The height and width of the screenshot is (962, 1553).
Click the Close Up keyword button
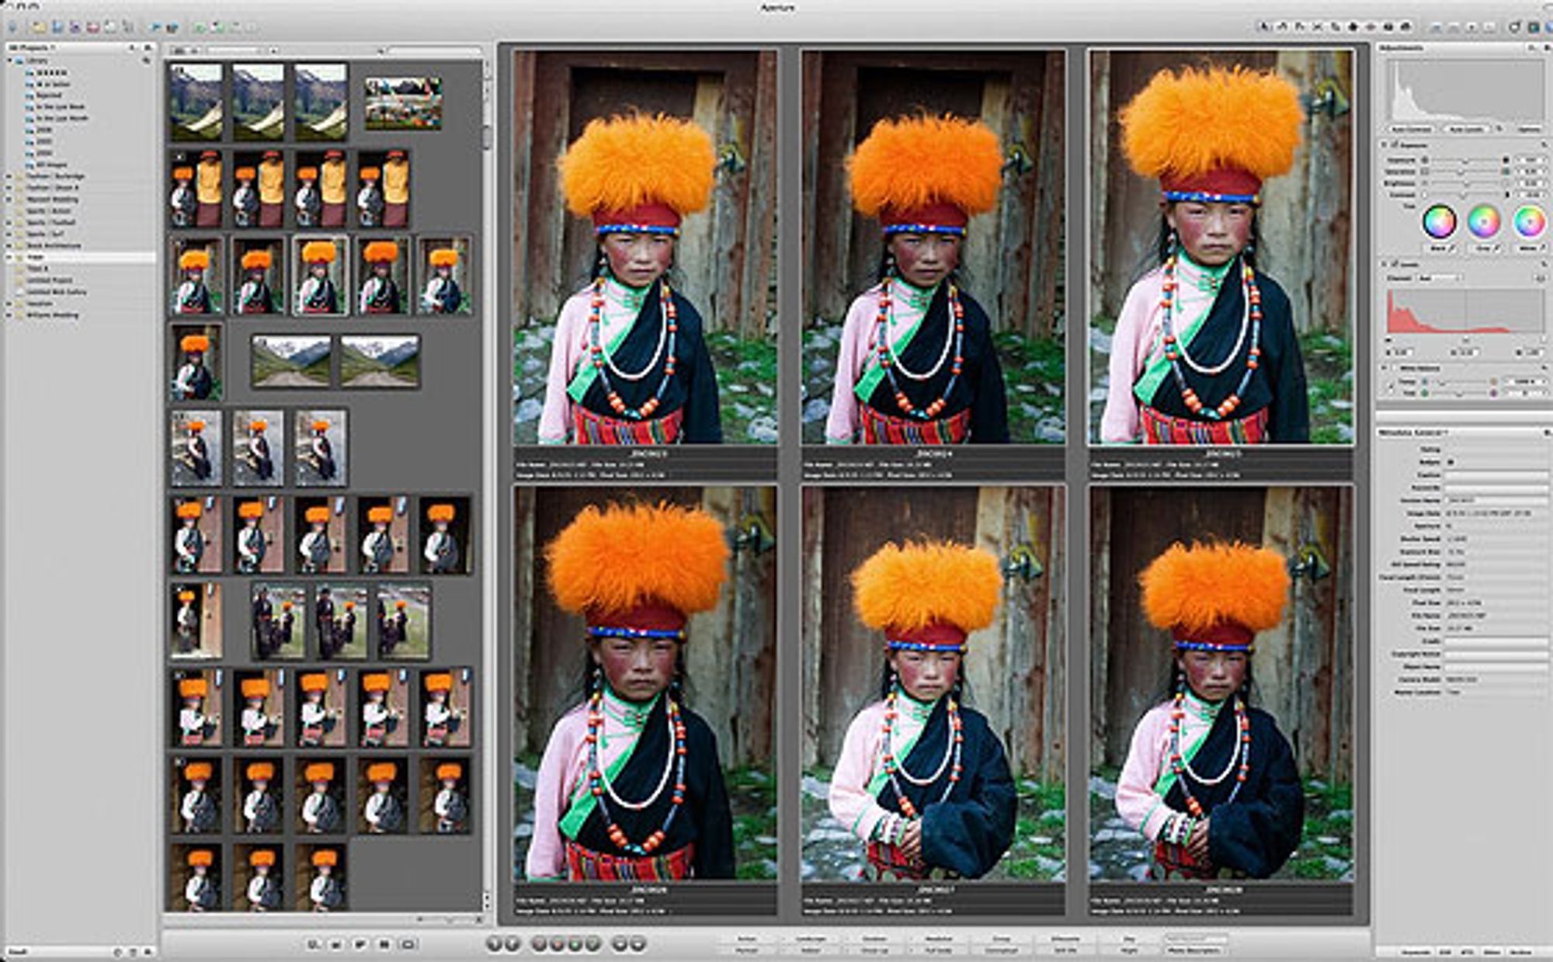(874, 950)
